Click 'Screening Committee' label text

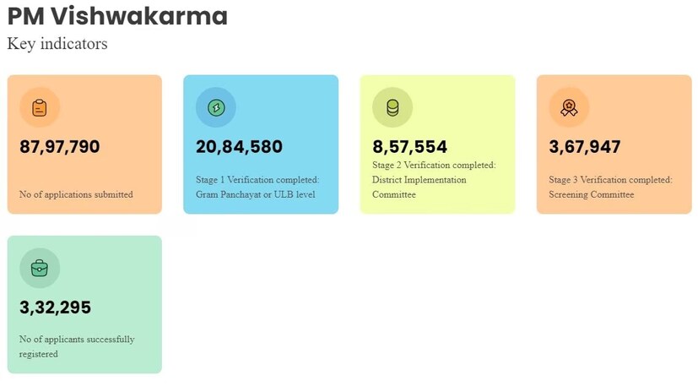tap(591, 194)
